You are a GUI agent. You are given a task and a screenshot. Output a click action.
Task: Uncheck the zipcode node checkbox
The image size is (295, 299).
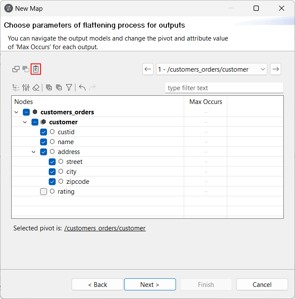[x=52, y=182]
